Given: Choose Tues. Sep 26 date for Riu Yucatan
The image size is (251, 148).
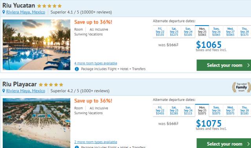Looking at the screenshot, I should coord(216,31).
